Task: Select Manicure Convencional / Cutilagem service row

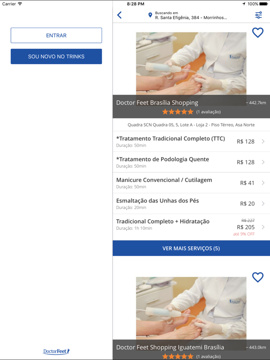Action: (191, 183)
